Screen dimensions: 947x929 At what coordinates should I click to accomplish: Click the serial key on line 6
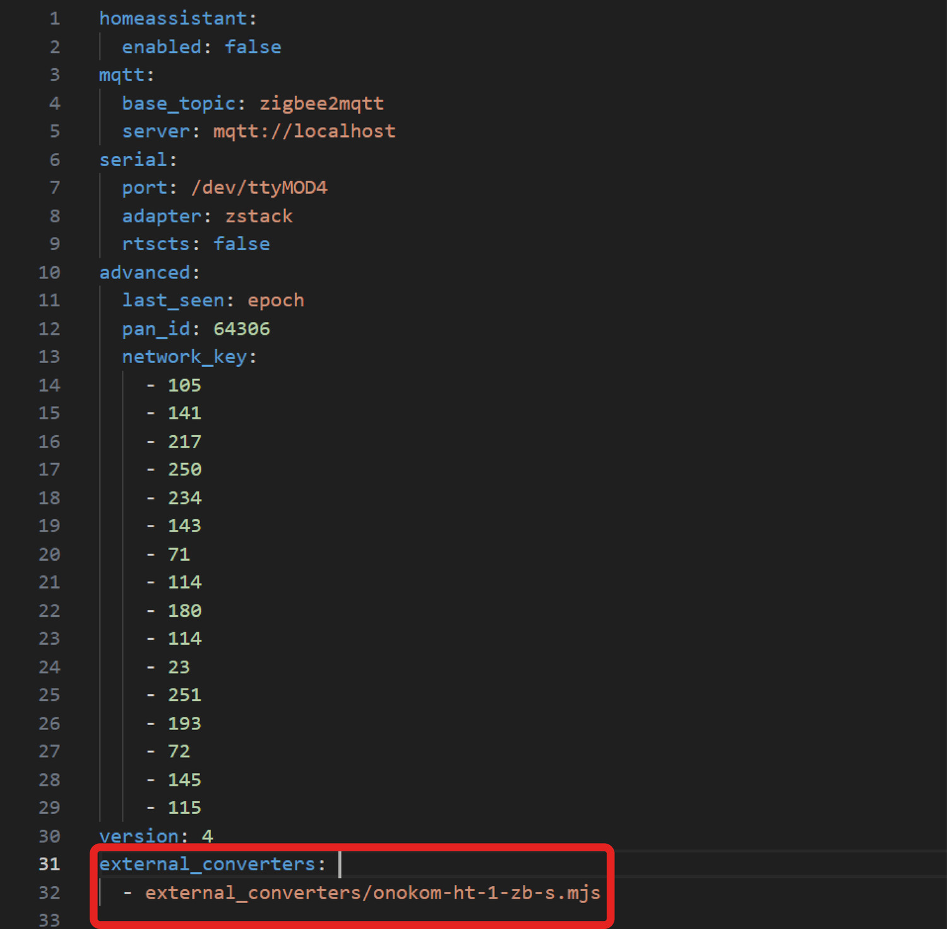coord(133,159)
